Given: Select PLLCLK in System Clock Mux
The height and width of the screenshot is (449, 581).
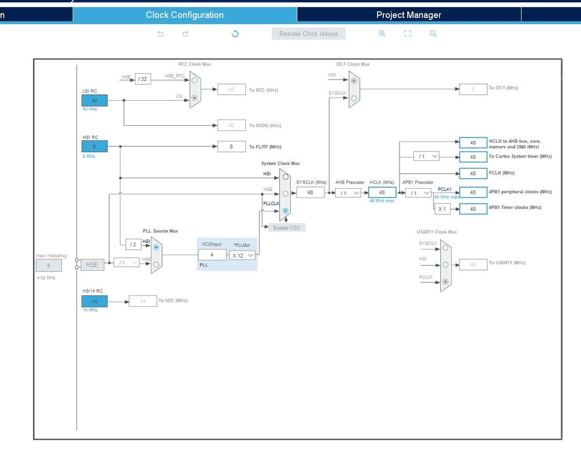Looking at the screenshot, I should click(x=286, y=211).
